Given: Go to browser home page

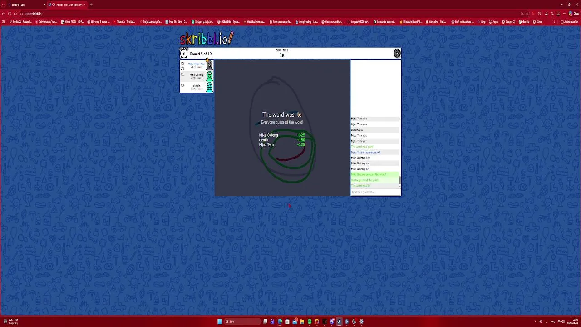Looking at the screenshot, I should coord(15,14).
